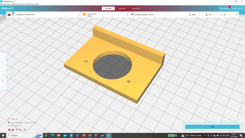This screenshot has width=245, height=138.
Task: Switch to the PREPARE tab
Action: coord(108,9)
